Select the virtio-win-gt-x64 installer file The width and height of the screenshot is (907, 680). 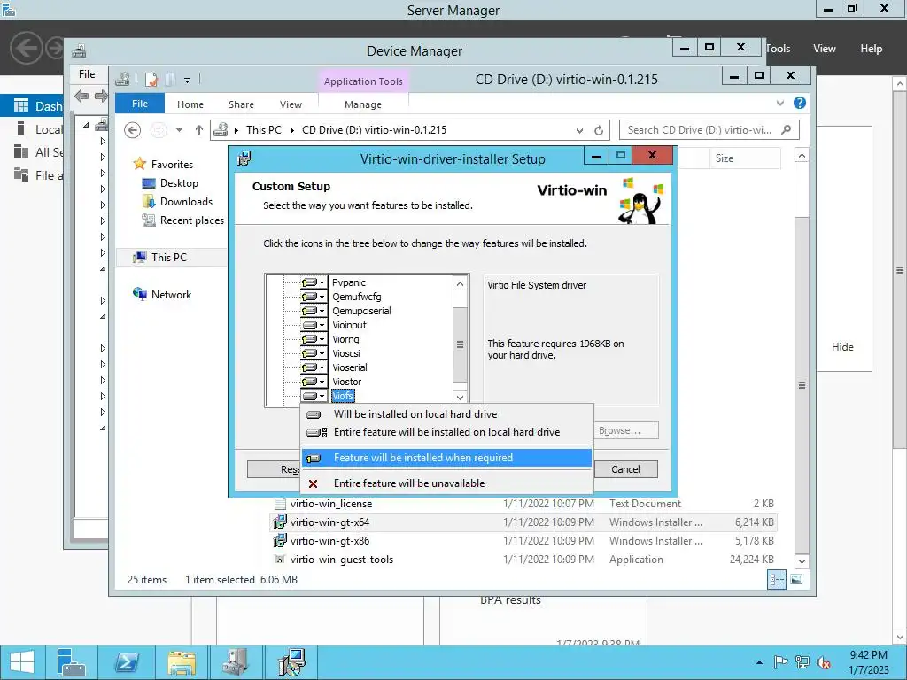tap(329, 522)
